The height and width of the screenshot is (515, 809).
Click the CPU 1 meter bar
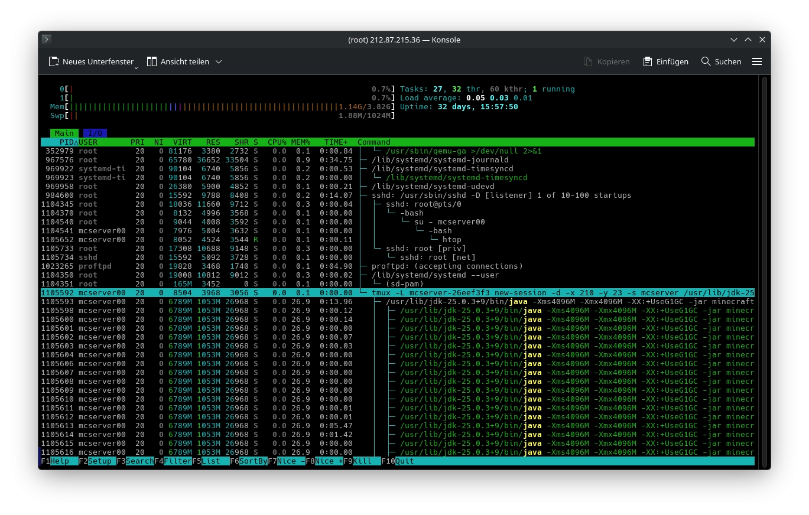pyautogui.click(x=228, y=98)
